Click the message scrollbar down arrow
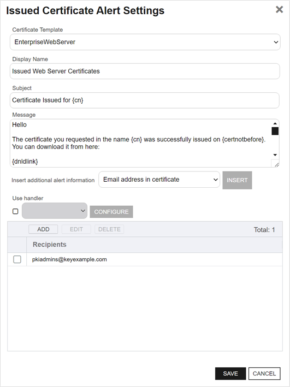The image size is (290, 387). coord(275,155)
